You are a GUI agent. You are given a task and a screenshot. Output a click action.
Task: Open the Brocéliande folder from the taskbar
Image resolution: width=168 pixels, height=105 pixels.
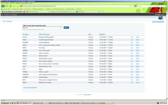105,103
